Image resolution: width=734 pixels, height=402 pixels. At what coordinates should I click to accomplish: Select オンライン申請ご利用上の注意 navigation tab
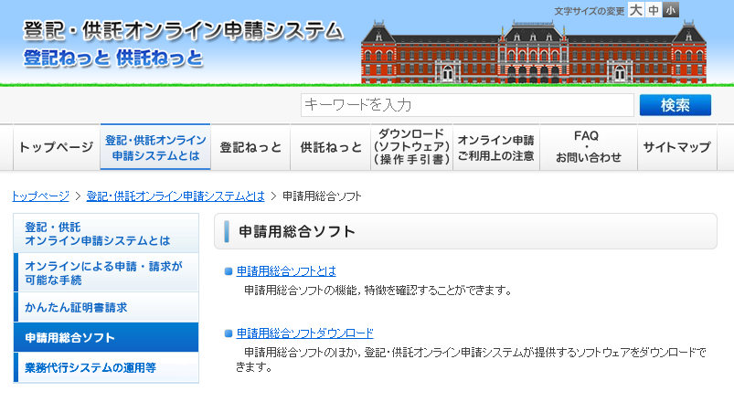[495, 147]
